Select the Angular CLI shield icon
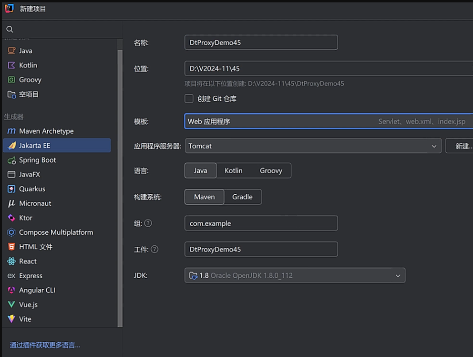The height and width of the screenshot is (357, 473). [x=11, y=290]
